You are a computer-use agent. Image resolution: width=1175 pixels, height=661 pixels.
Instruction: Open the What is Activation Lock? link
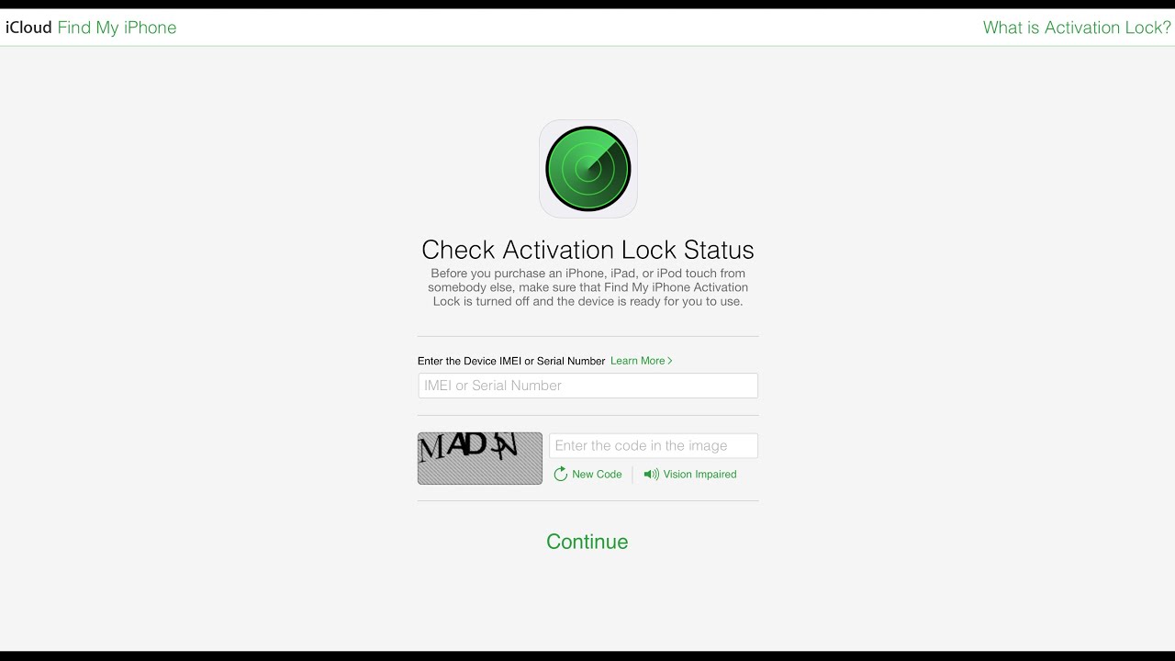tap(1077, 28)
